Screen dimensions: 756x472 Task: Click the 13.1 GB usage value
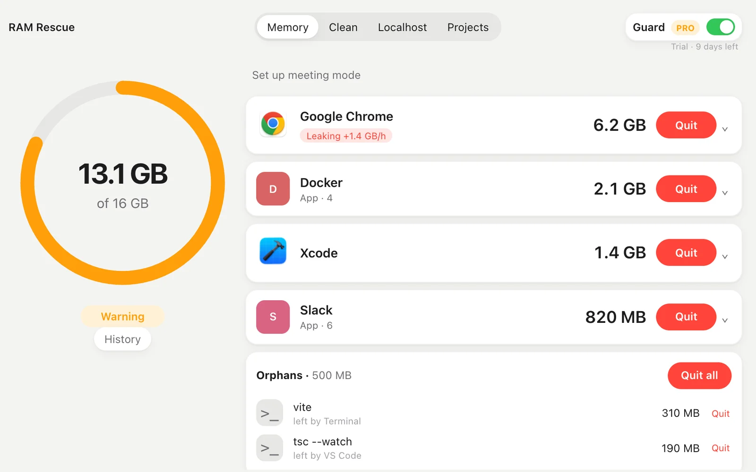[123, 174]
